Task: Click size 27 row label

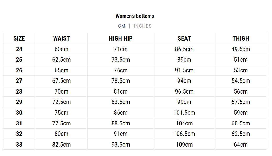Action: (19, 81)
